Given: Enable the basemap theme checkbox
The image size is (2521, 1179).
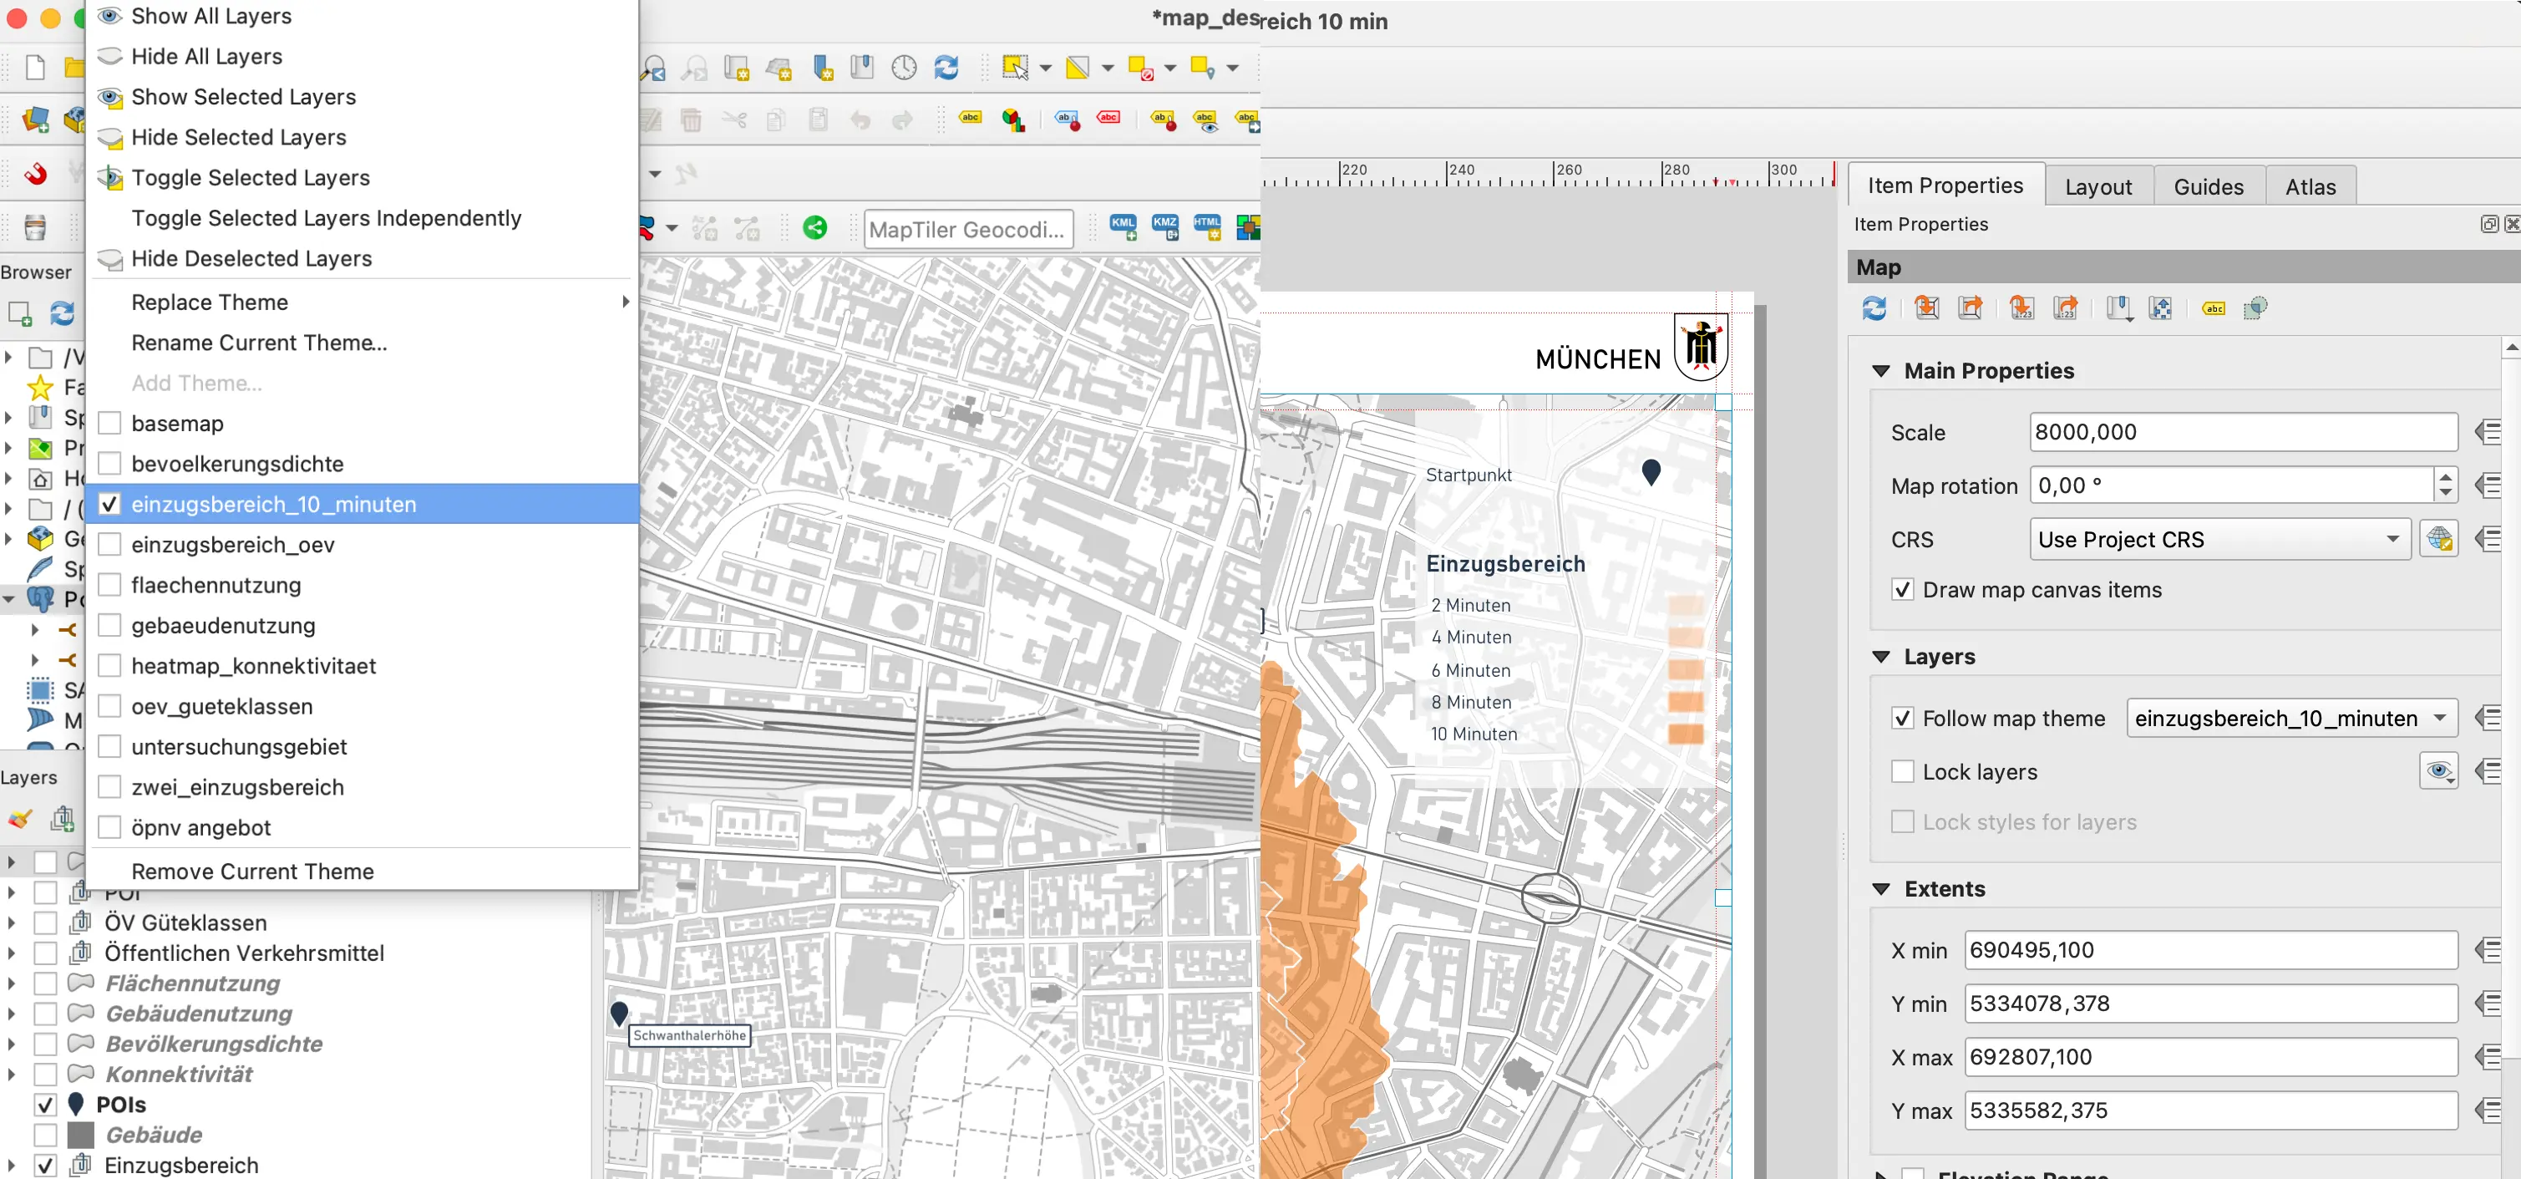Looking at the screenshot, I should pos(109,423).
